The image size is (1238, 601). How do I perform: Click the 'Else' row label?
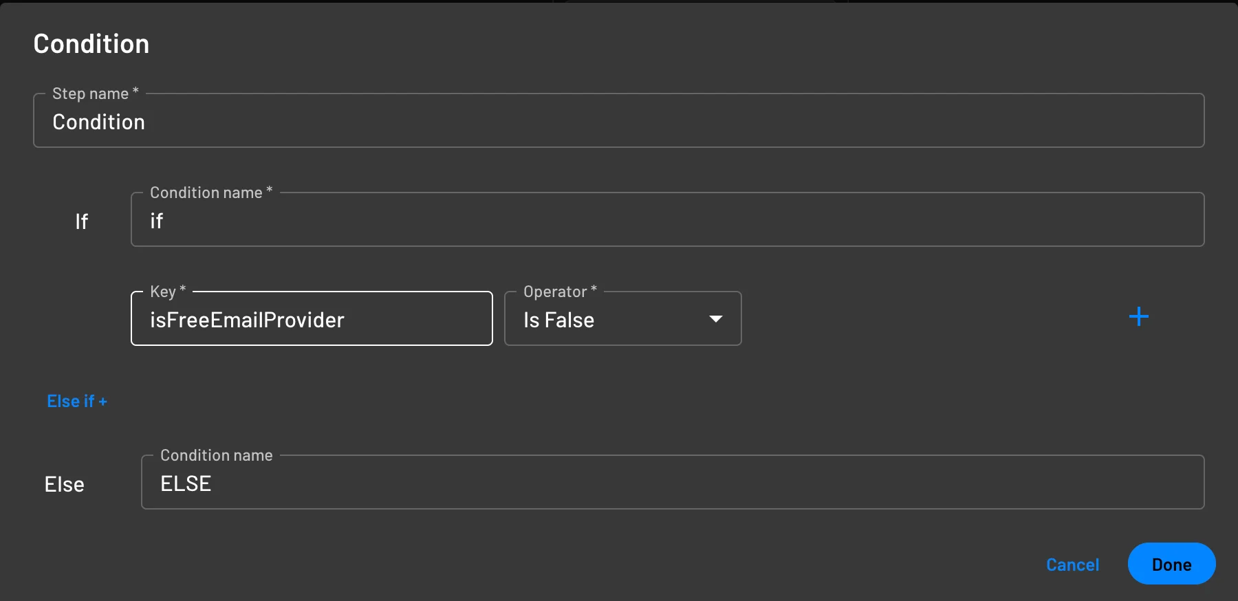pos(64,484)
